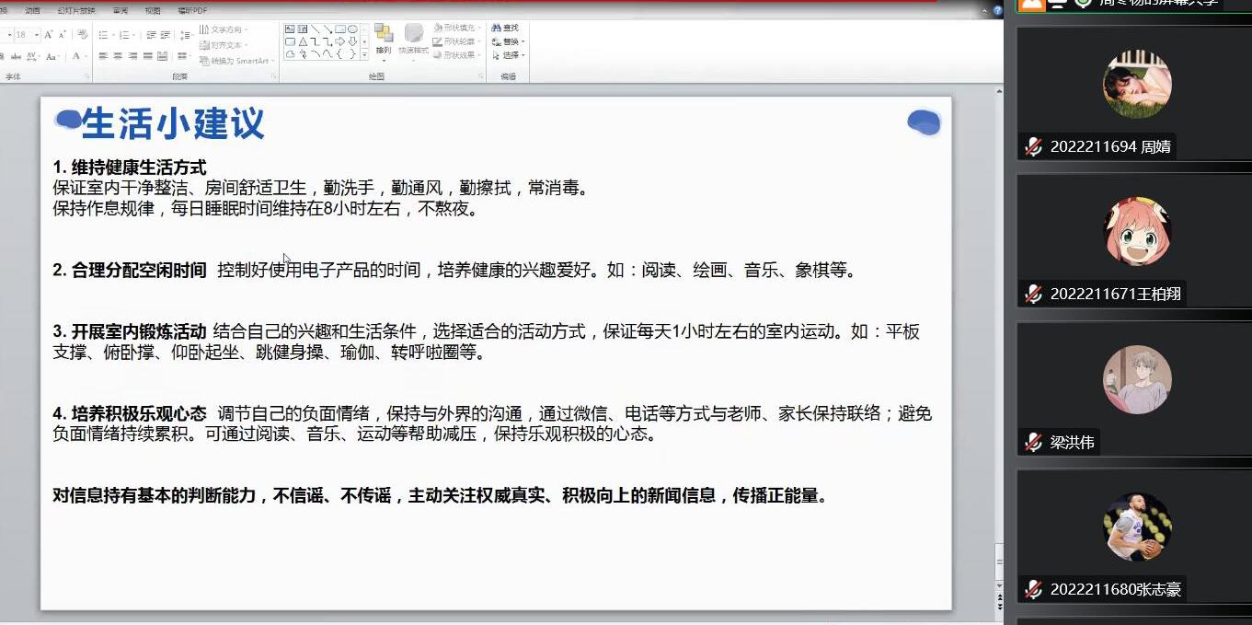Image resolution: width=1252 pixels, height=625 pixels.
Task: Switch to the Slide Show (幻灯片放映) tab
Action: [75, 11]
